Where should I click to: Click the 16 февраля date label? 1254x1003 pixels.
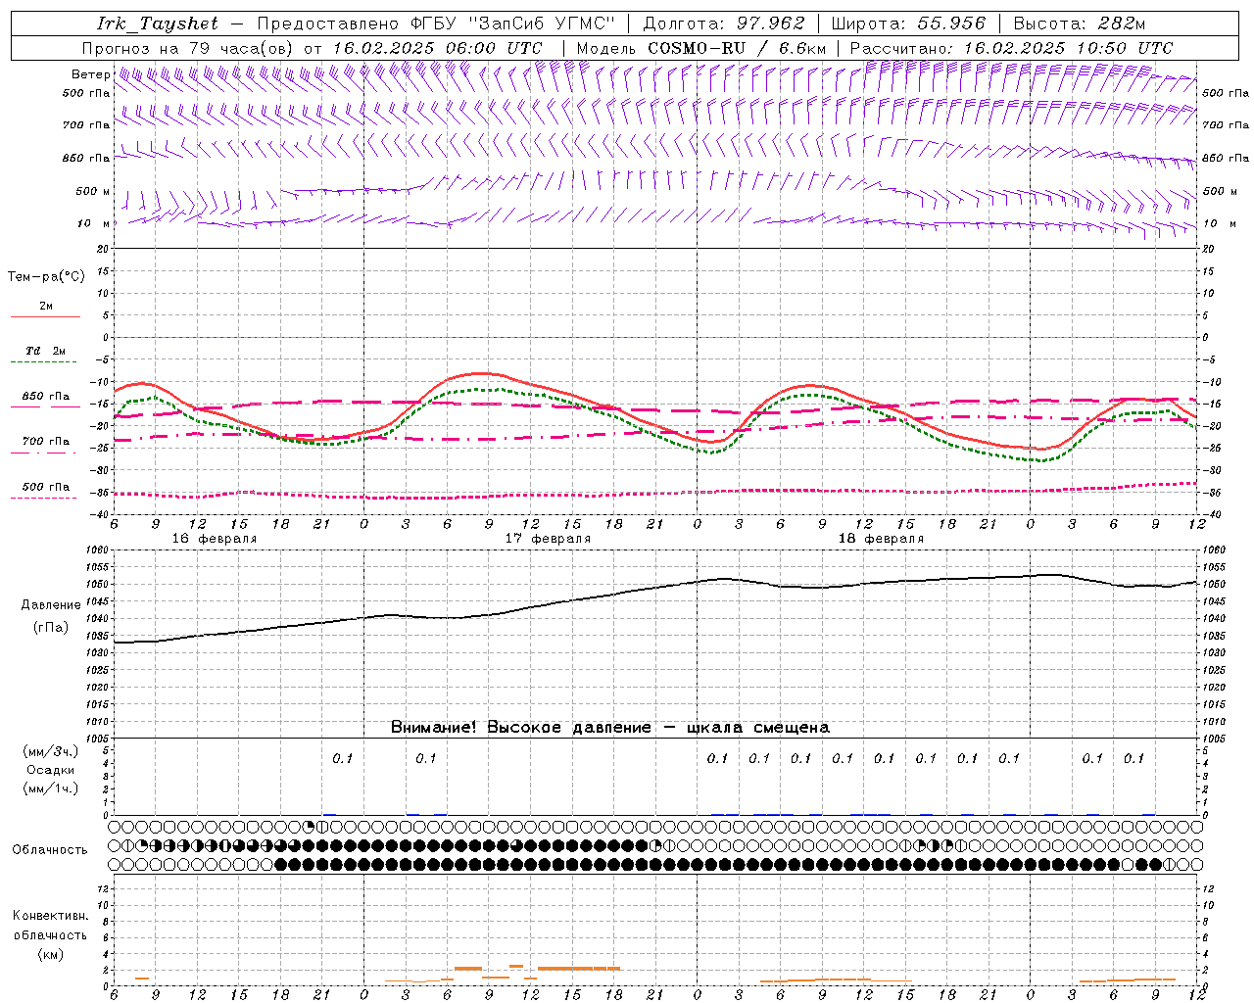coord(215,539)
